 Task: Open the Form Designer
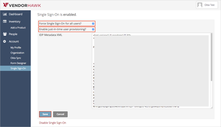coord(18,63)
